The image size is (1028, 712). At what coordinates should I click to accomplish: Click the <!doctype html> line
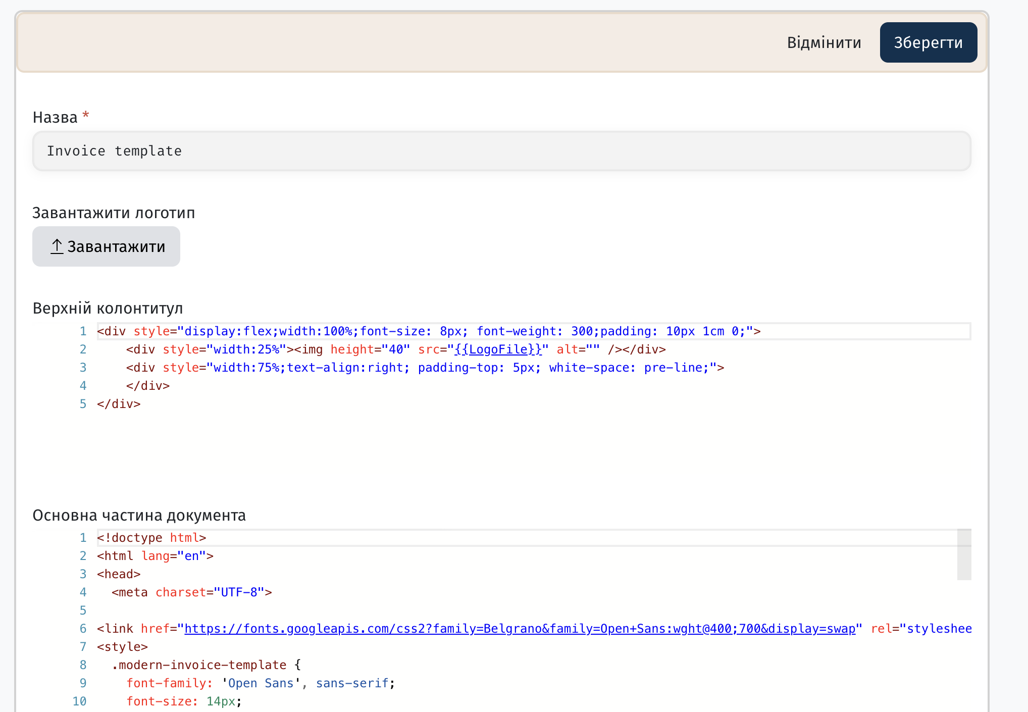tap(151, 538)
